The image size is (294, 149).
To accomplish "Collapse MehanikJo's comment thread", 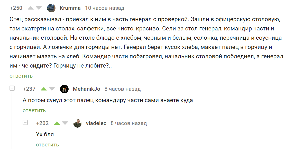I will tap(12, 88).
